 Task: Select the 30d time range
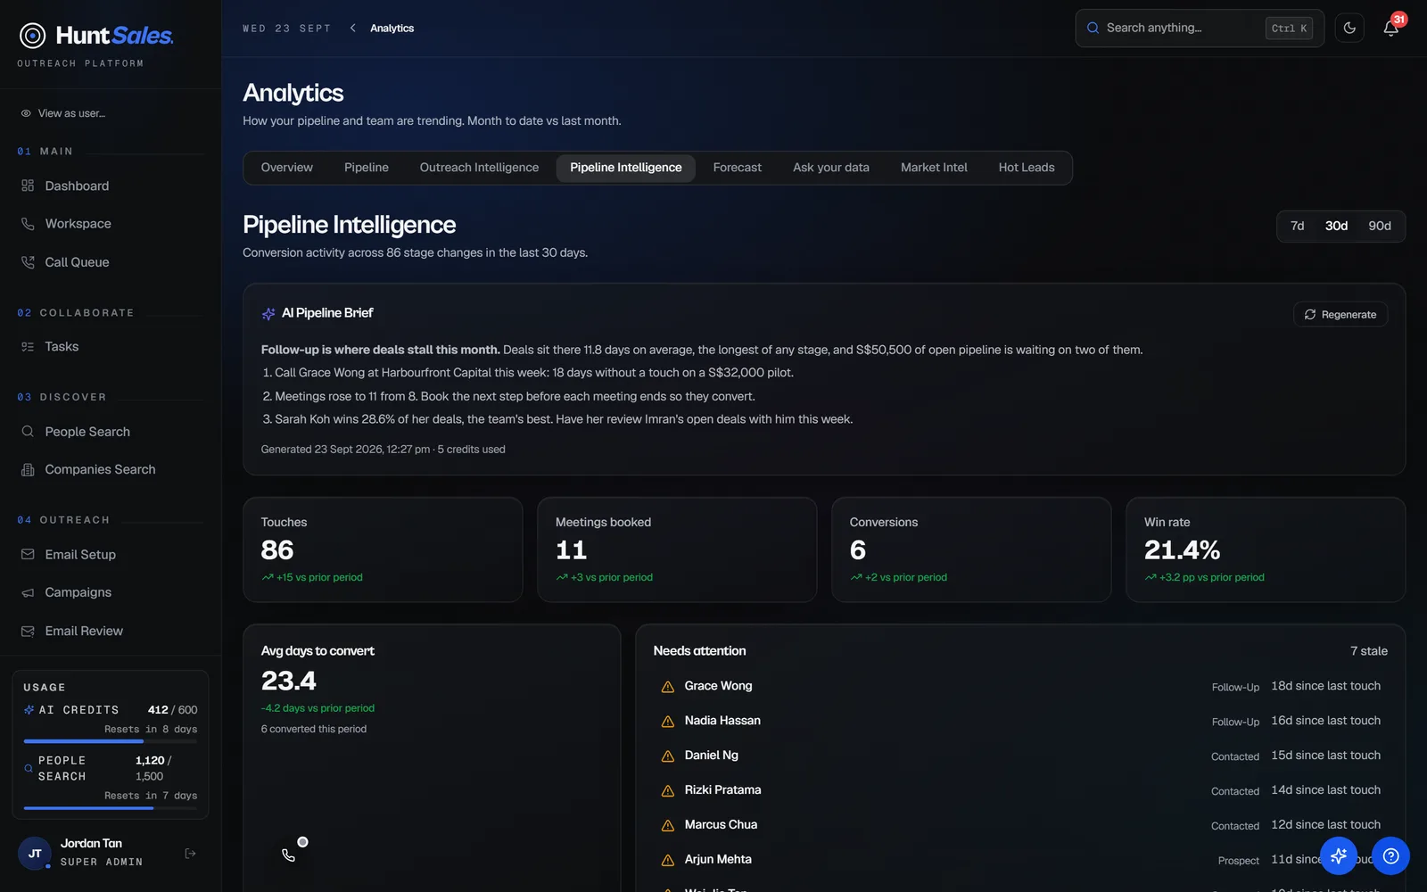(1336, 227)
